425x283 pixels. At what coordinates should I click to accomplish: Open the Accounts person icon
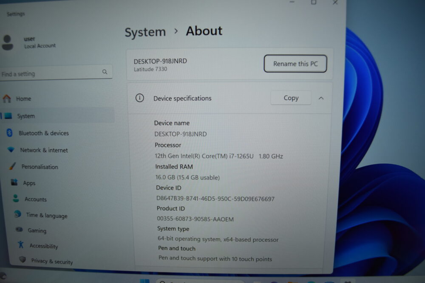click(x=16, y=198)
